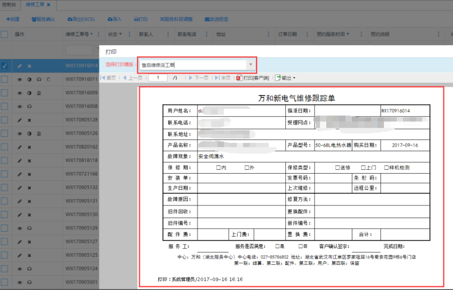Click the edit pencil for WX170916014
The height and width of the screenshot is (290, 453).
click(20, 66)
